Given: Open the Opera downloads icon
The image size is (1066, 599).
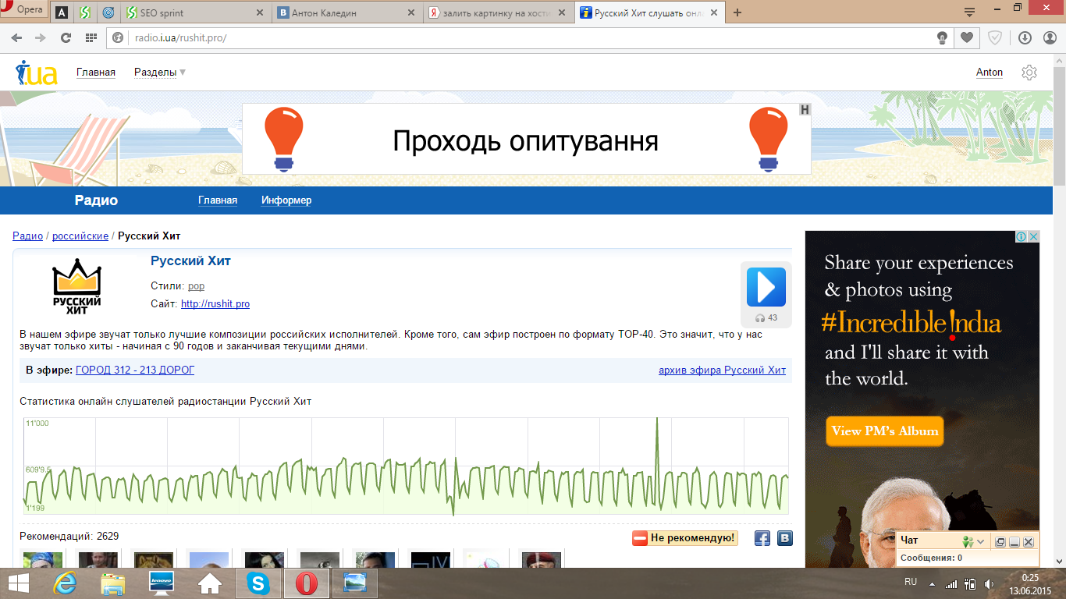Looking at the screenshot, I should tap(1025, 37).
